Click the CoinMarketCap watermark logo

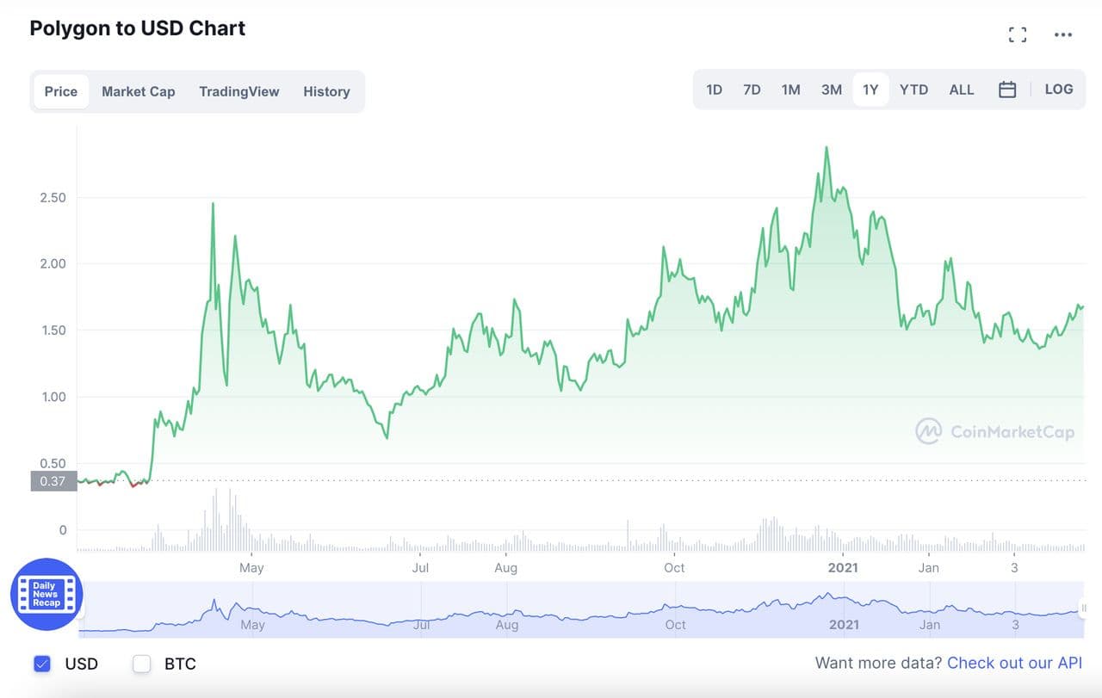[x=995, y=431]
